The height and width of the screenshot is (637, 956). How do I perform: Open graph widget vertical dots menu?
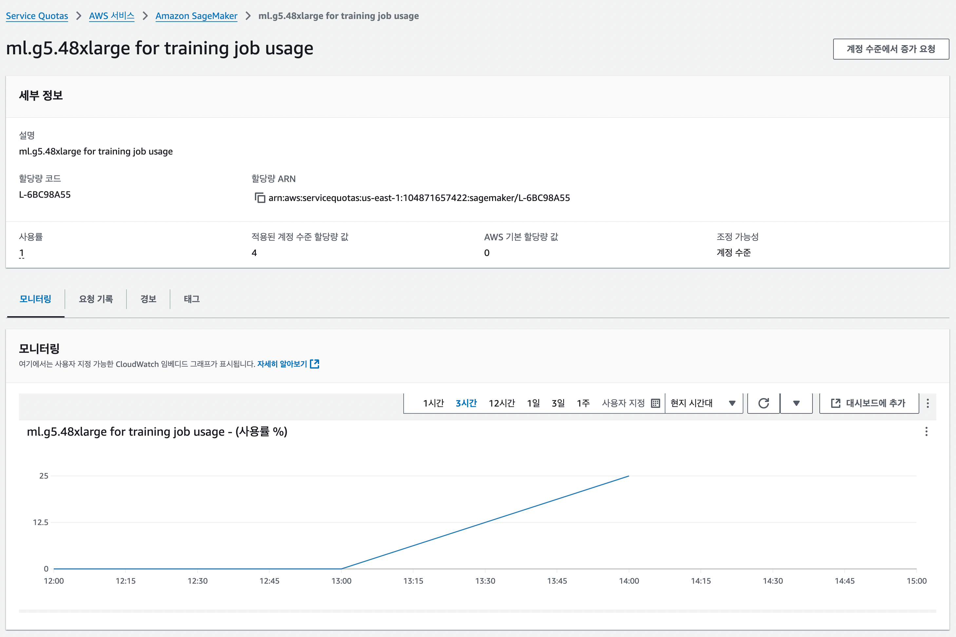(x=926, y=431)
